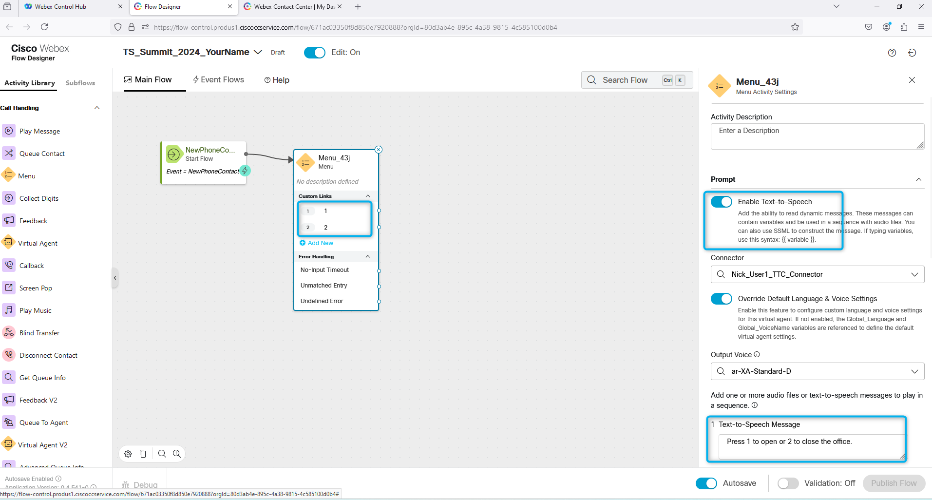Toggle the Autosave switch

point(706,483)
